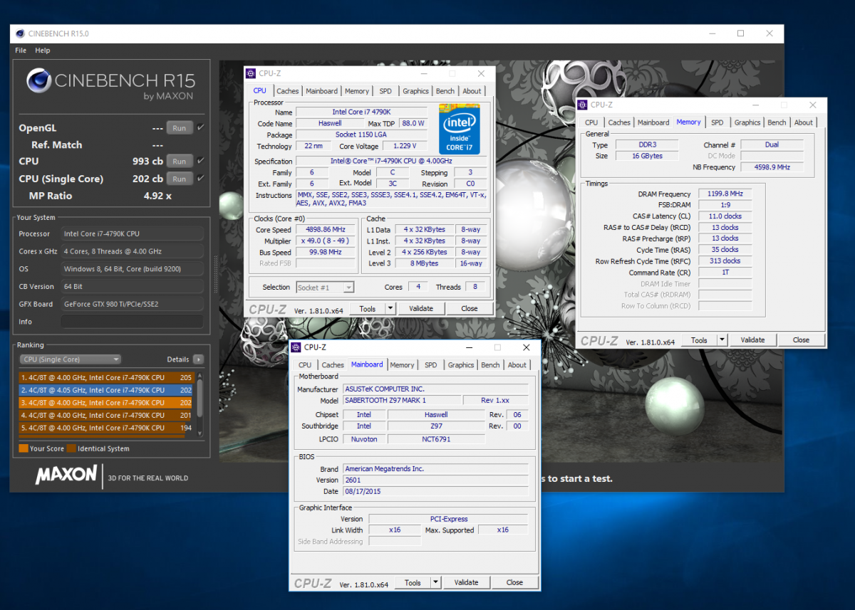Open the Caches tab in the CPU-Z memory window
855x610 pixels.
tap(619, 122)
